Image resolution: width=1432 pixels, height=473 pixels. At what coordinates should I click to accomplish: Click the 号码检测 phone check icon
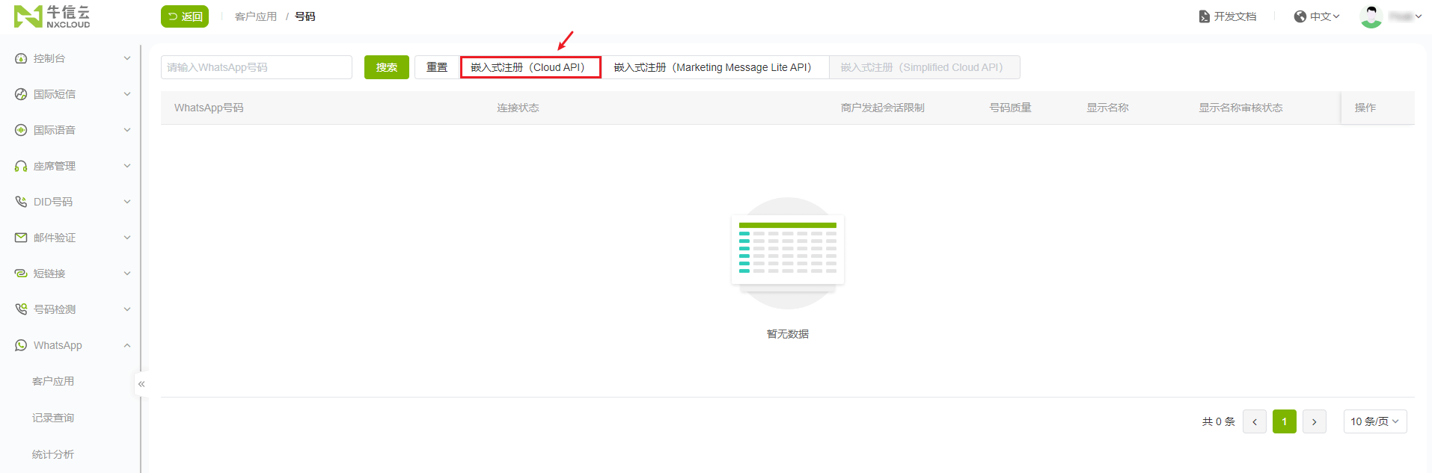pos(21,309)
